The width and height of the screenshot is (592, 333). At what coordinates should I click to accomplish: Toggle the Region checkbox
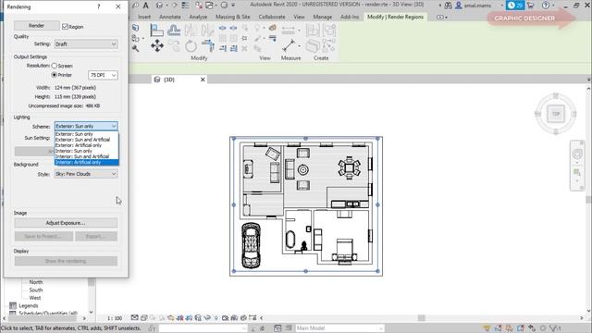click(x=65, y=27)
